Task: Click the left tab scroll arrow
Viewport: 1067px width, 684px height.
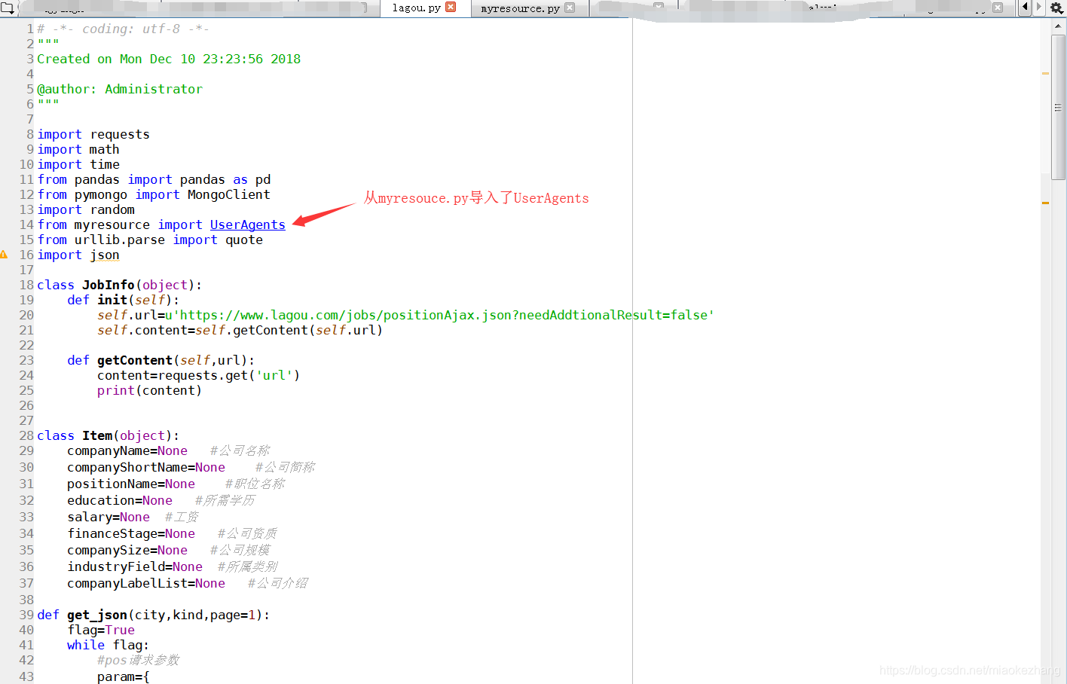Action: 1025,8
